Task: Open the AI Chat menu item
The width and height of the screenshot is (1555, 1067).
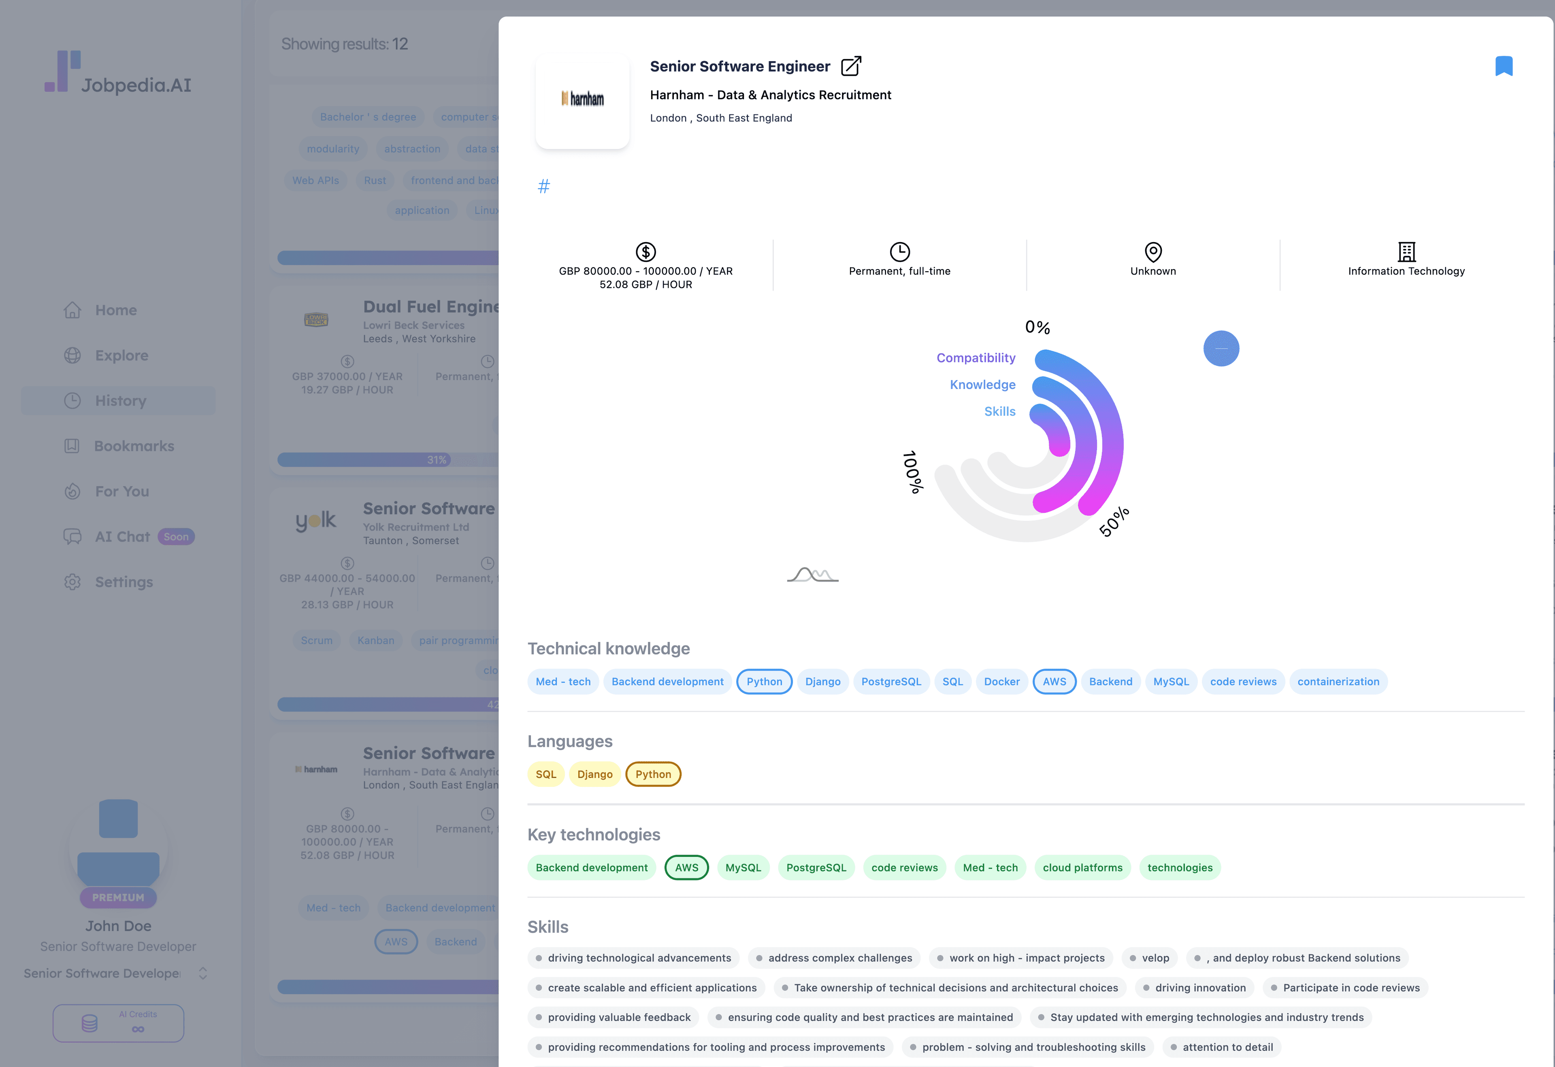Action: tap(118, 536)
